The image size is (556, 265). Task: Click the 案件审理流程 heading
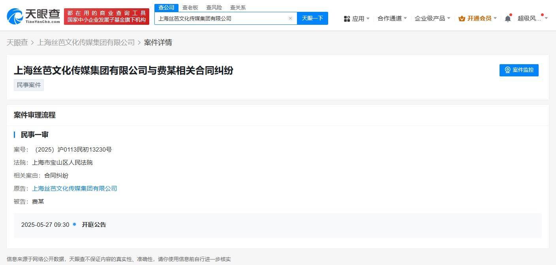tap(35, 115)
